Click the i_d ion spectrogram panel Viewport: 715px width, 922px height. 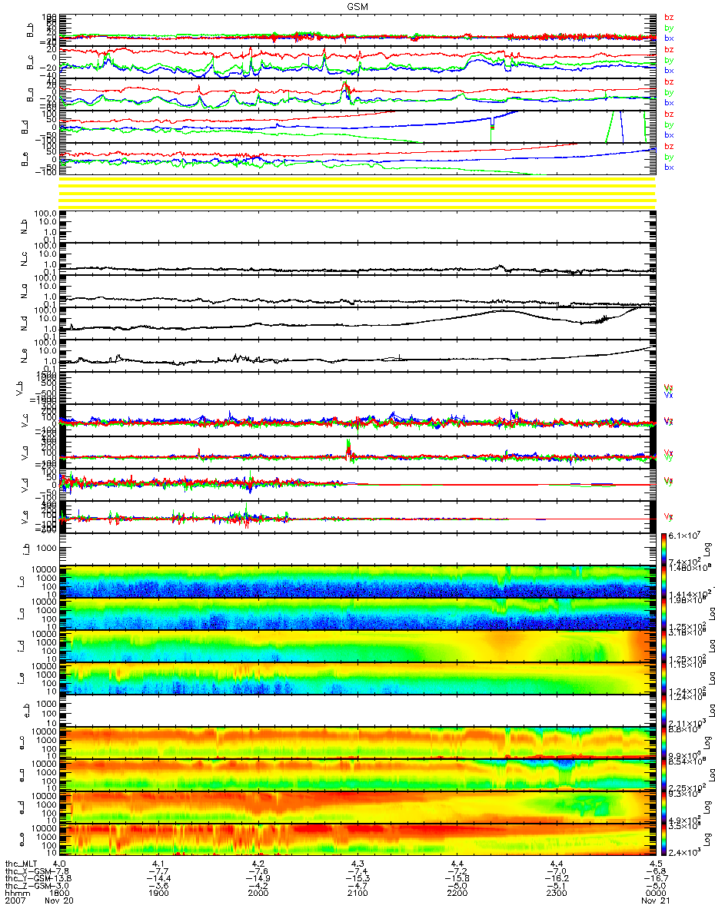coord(357,646)
